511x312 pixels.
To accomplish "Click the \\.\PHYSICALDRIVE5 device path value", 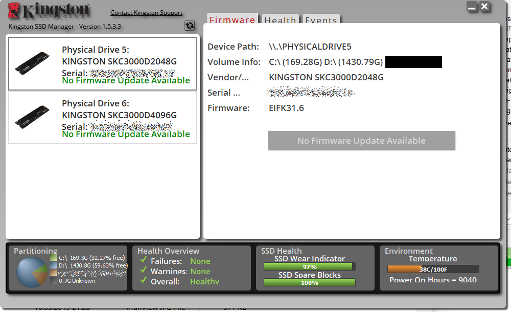I will pyautogui.click(x=310, y=47).
